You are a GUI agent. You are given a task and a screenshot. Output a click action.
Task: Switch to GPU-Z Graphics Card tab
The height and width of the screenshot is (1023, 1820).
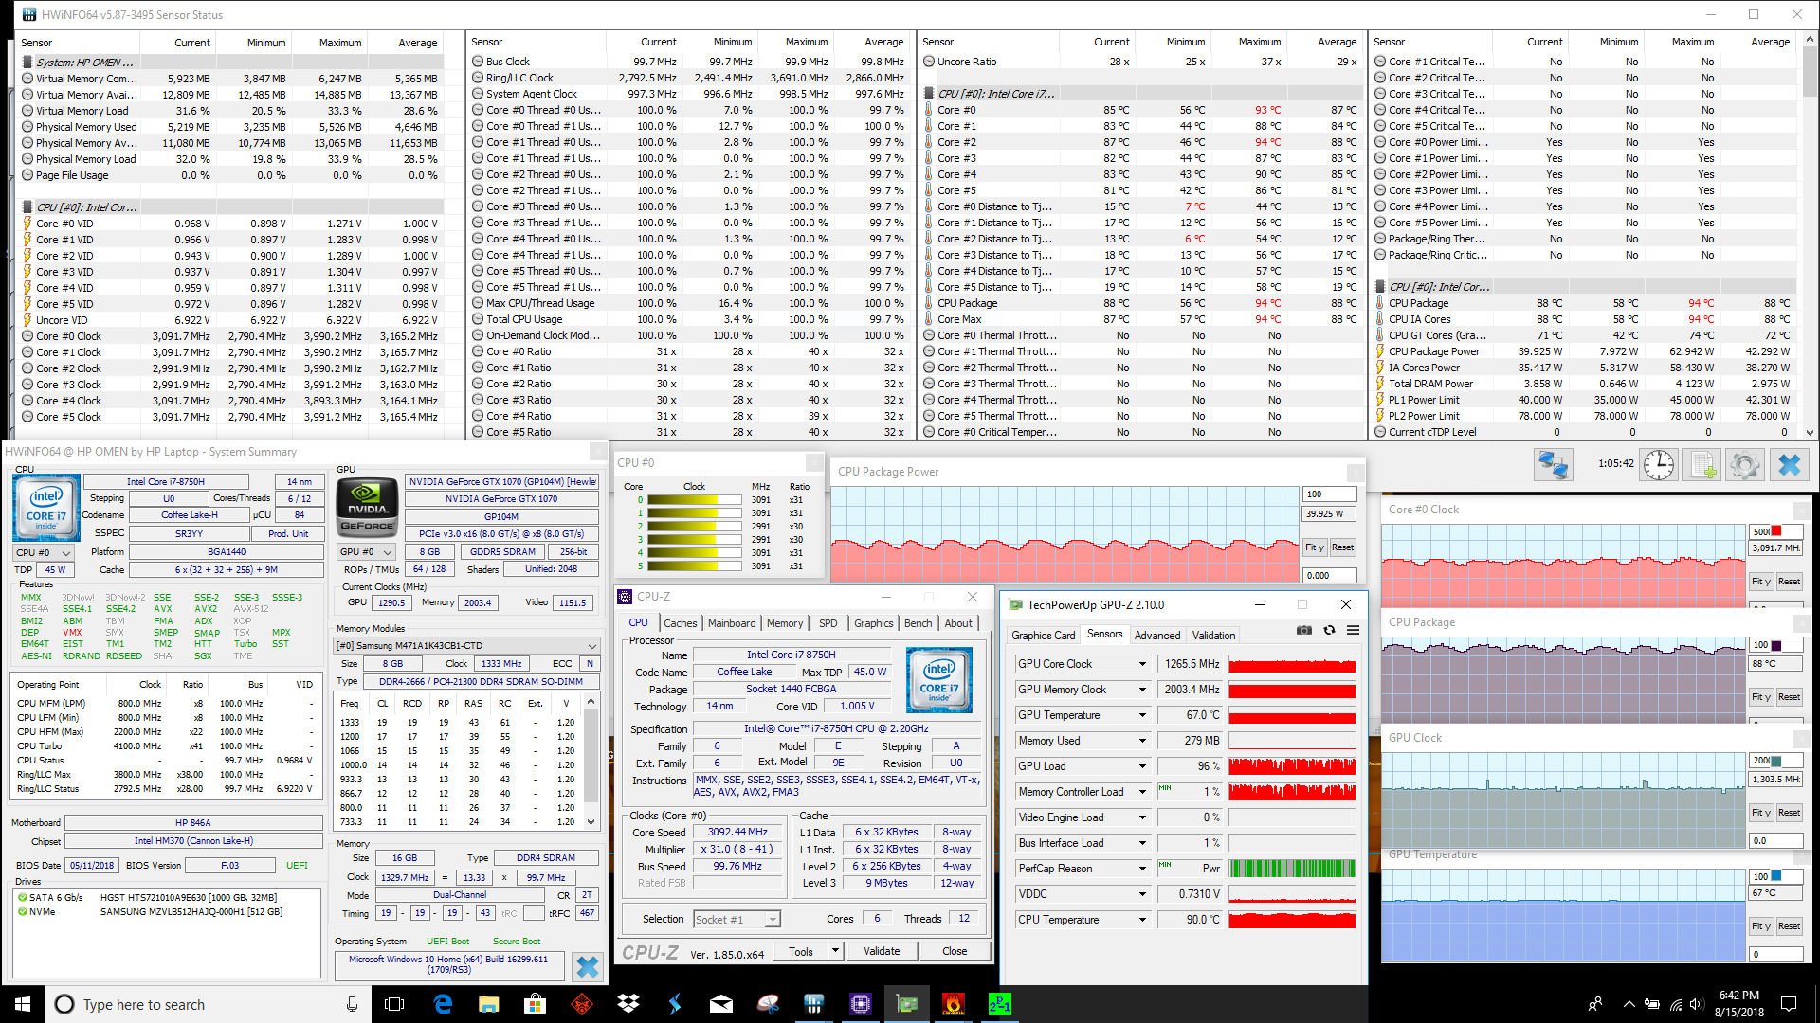pyautogui.click(x=1043, y=636)
